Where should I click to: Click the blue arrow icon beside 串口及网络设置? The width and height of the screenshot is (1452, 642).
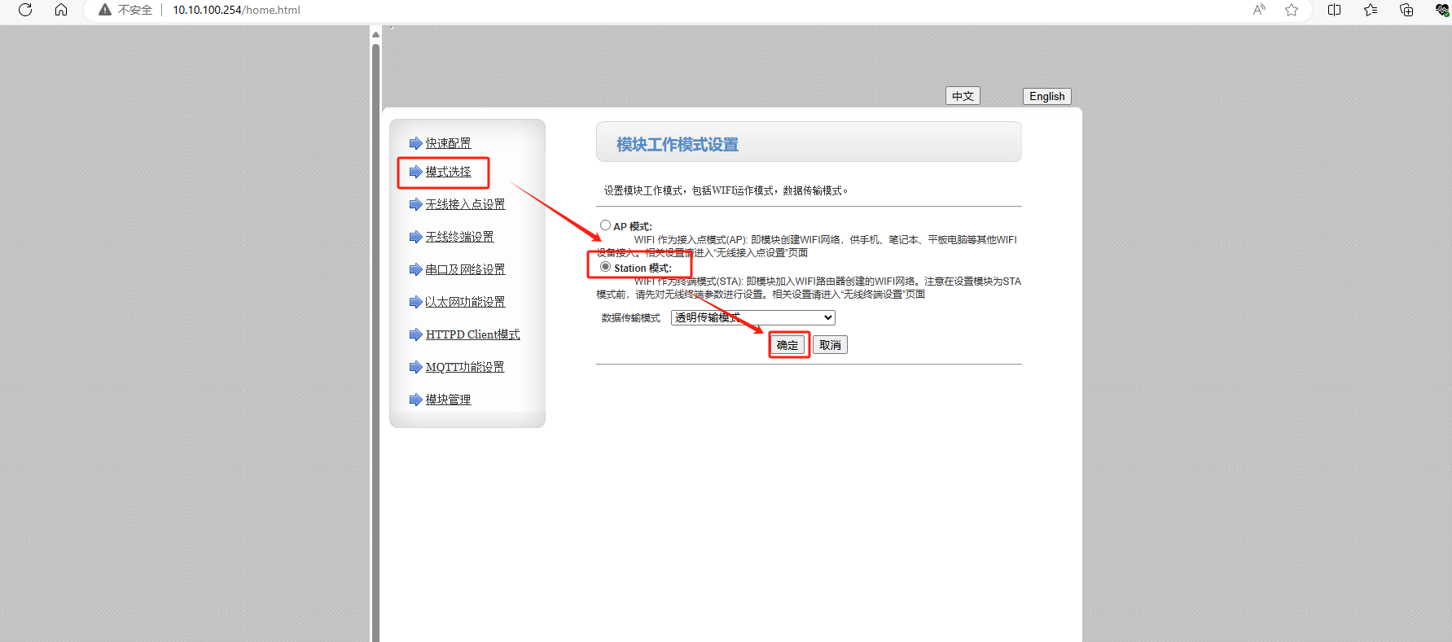415,269
